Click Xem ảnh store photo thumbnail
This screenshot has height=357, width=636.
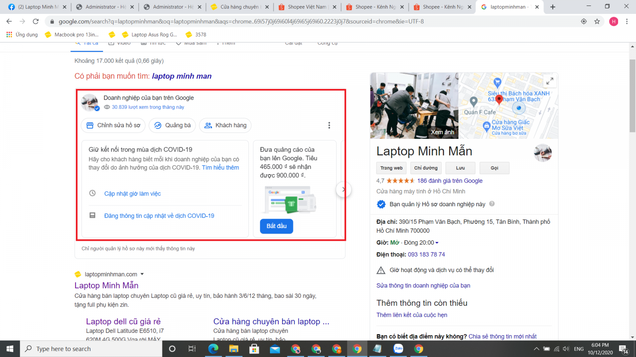pos(414,106)
